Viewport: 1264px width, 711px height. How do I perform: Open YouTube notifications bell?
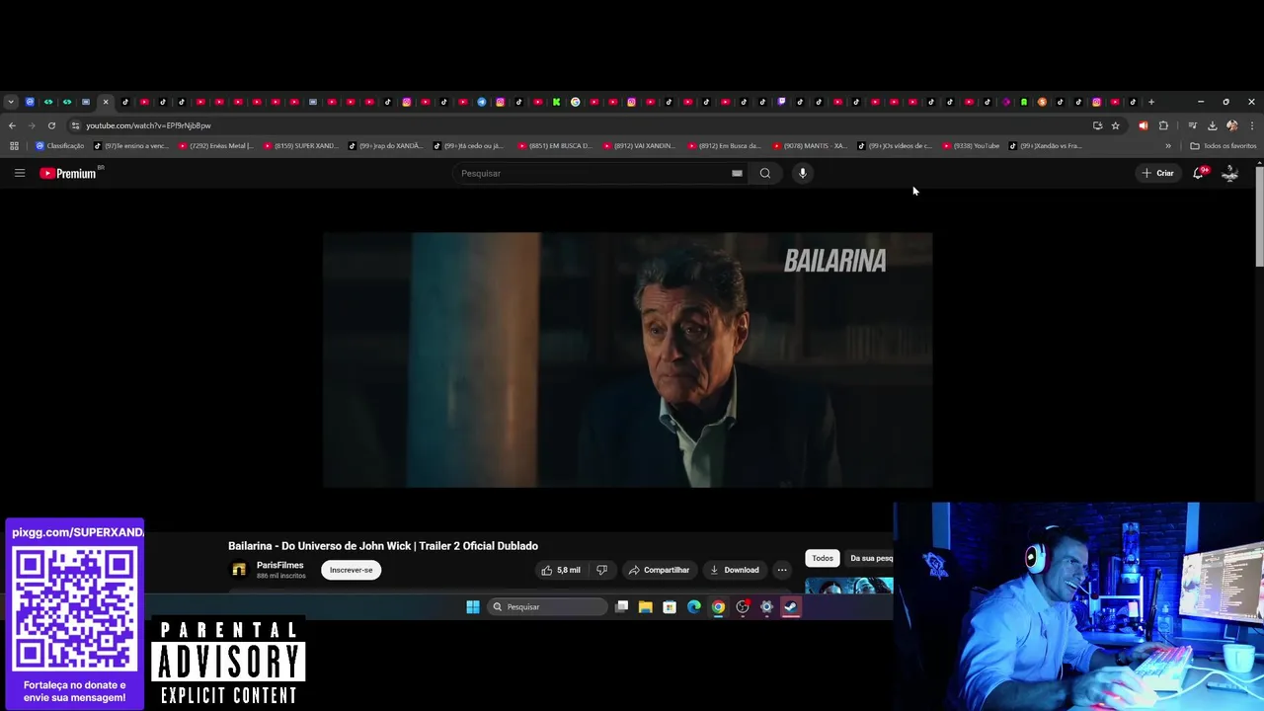click(x=1198, y=173)
